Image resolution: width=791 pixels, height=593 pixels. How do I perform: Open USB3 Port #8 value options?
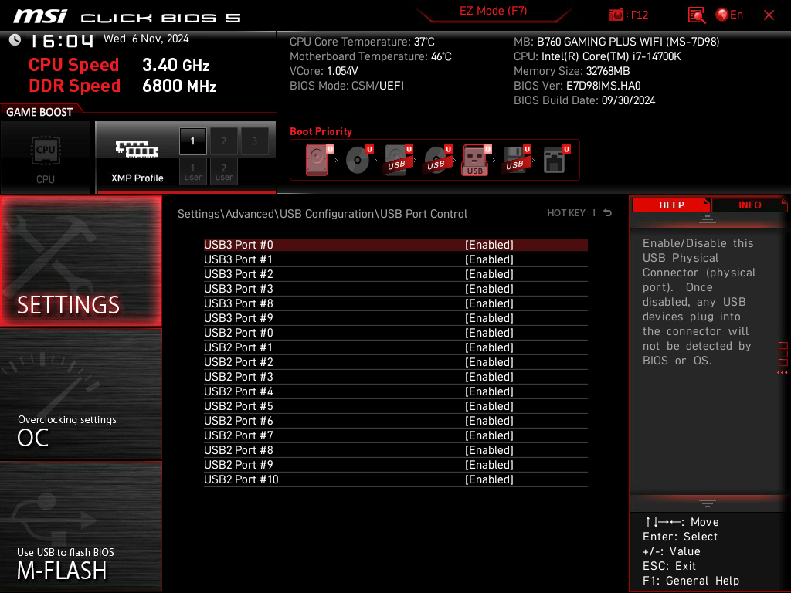(489, 303)
